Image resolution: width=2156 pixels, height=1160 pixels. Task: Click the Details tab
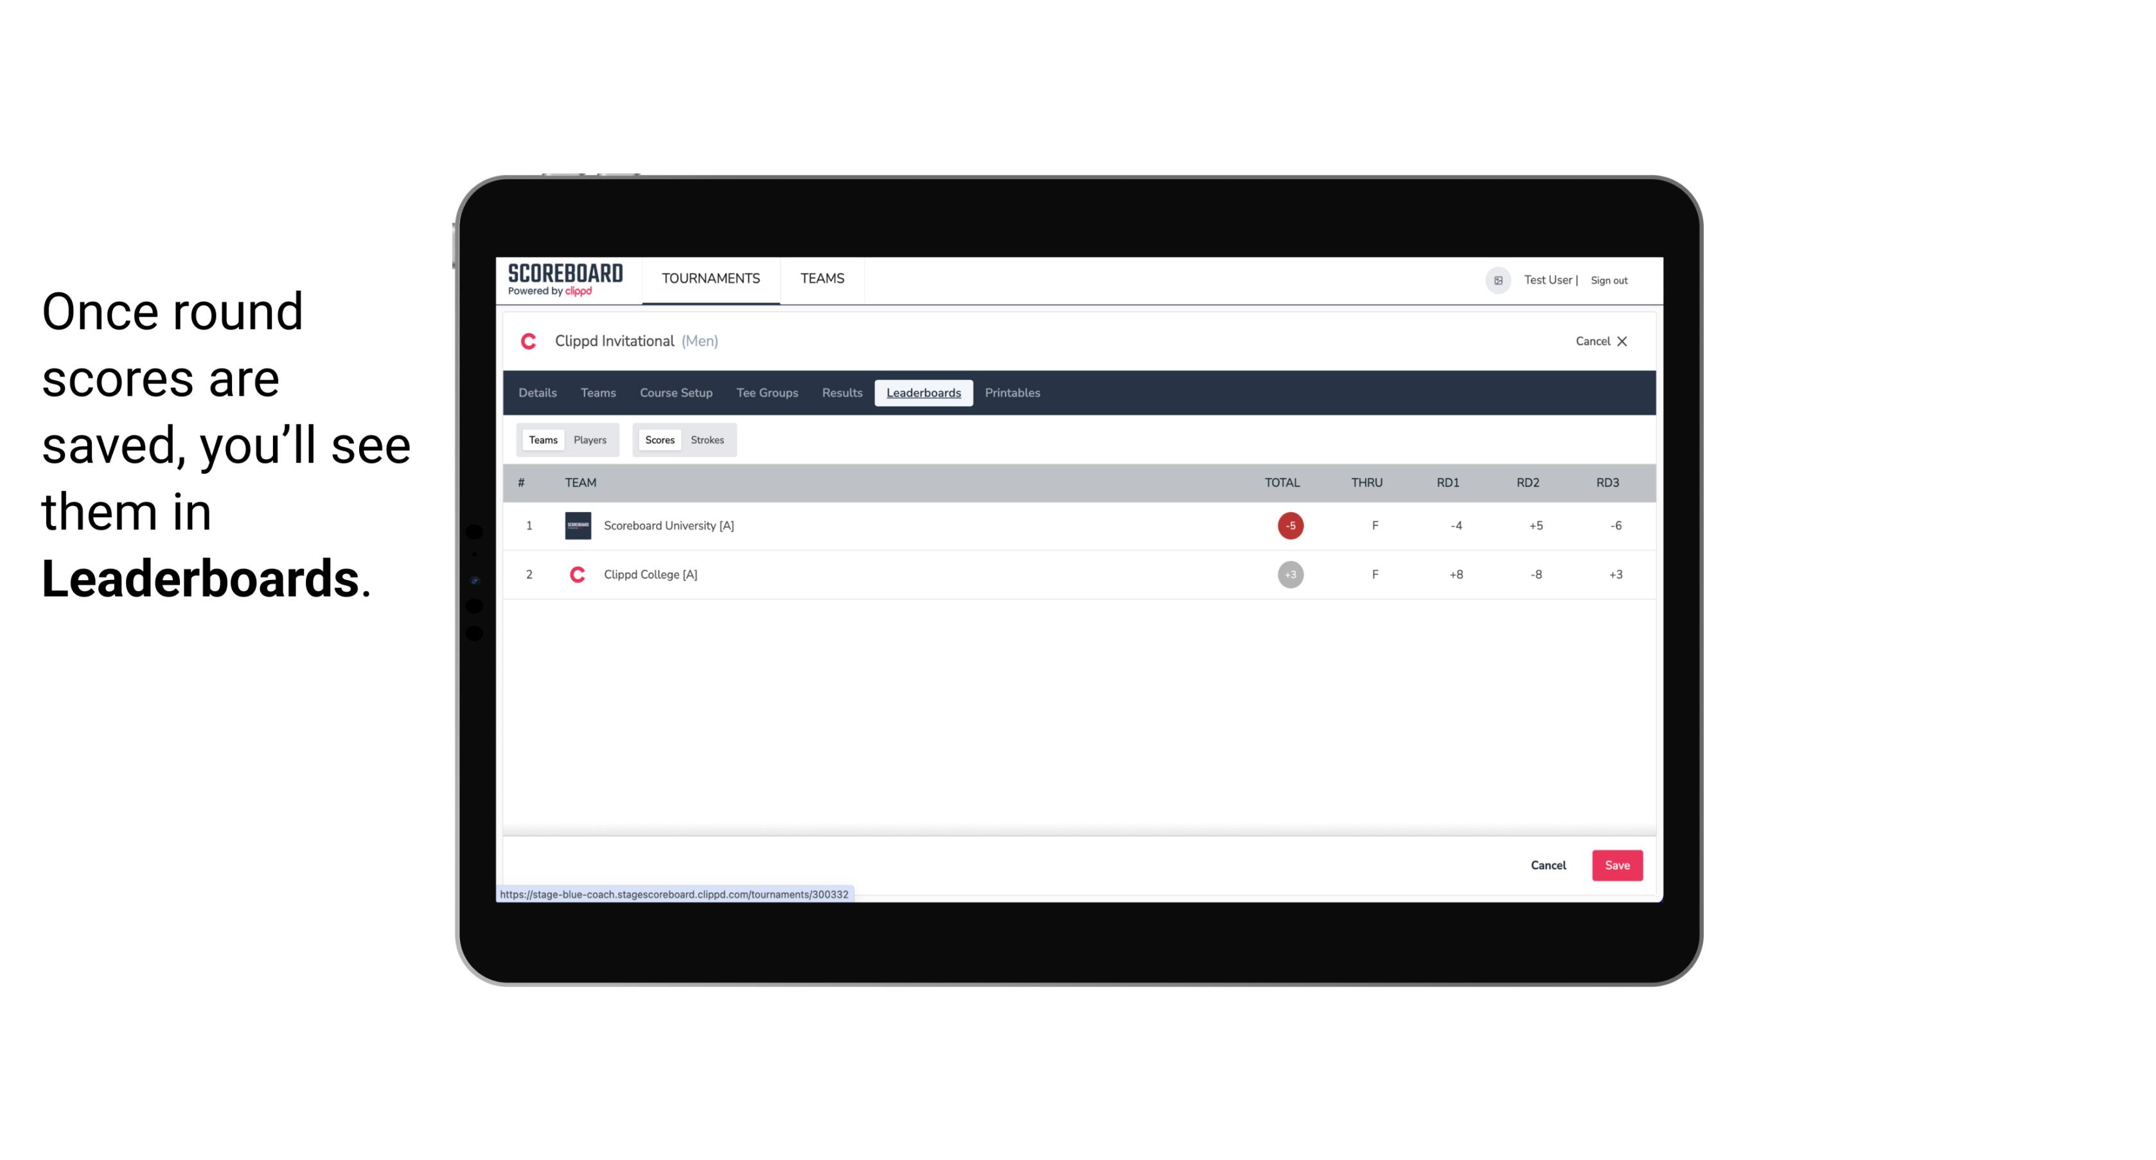coord(538,393)
